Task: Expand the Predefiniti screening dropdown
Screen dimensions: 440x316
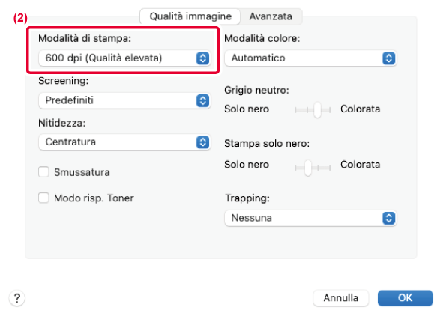Action: point(124,100)
